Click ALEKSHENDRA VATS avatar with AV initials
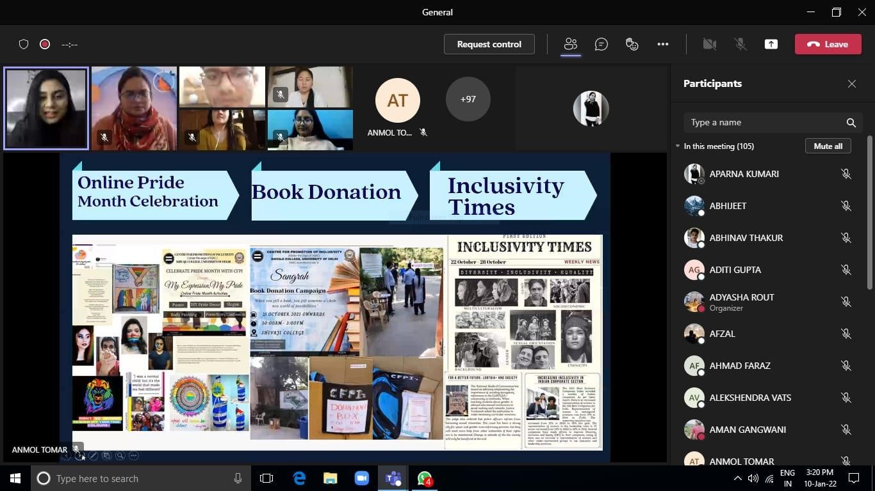The width and height of the screenshot is (875, 491). [694, 398]
